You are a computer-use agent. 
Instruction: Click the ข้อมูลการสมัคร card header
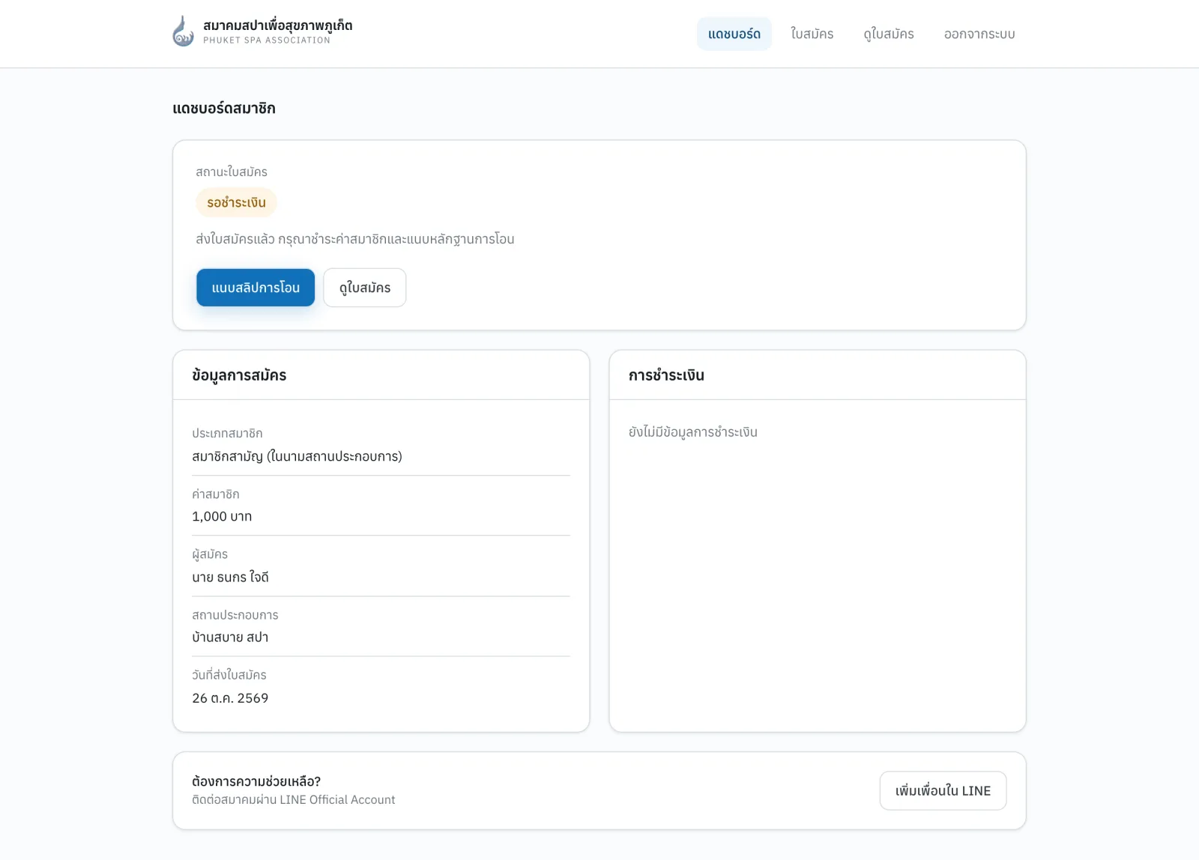pos(239,375)
